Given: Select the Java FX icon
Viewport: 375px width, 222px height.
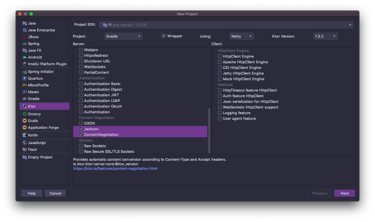Looking at the screenshot, I should 25,51.
